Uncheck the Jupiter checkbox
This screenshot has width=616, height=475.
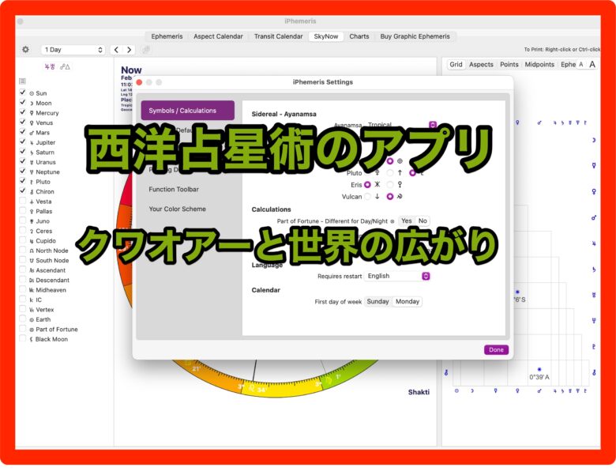coord(23,141)
